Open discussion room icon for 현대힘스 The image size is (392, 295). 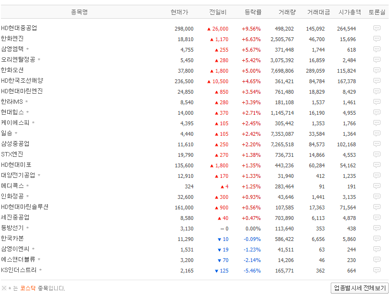pyautogui.click(x=377, y=112)
